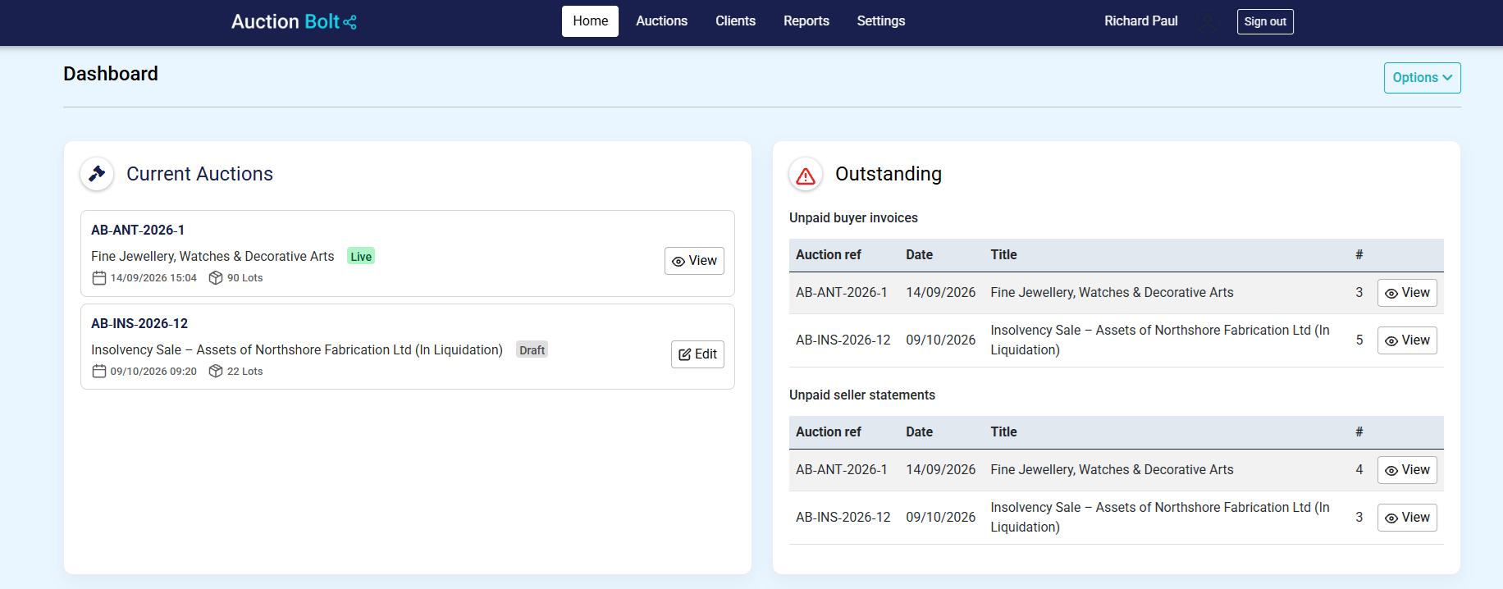The height and width of the screenshot is (589, 1503).
Task: Click the Draft status badge
Action: pos(532,350)
